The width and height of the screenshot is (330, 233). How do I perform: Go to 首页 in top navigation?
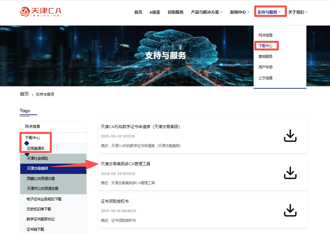(x=138, y=12)
